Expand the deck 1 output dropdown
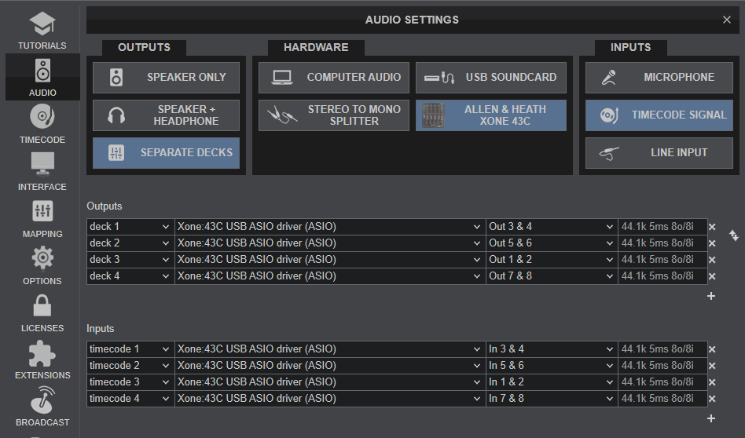The width and height of the screenshot is (745, 438). 130,227
